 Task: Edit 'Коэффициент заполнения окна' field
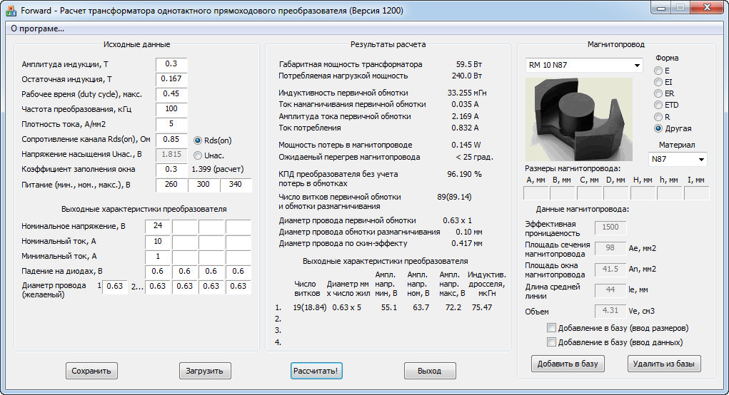point(171,170)
